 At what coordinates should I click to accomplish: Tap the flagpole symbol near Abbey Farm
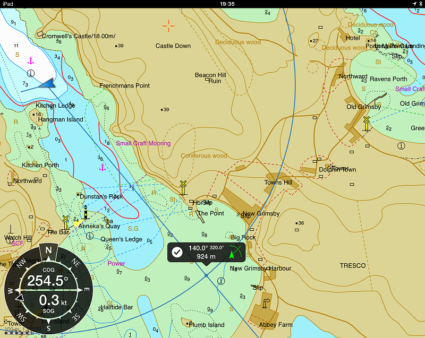click(266, 304)
